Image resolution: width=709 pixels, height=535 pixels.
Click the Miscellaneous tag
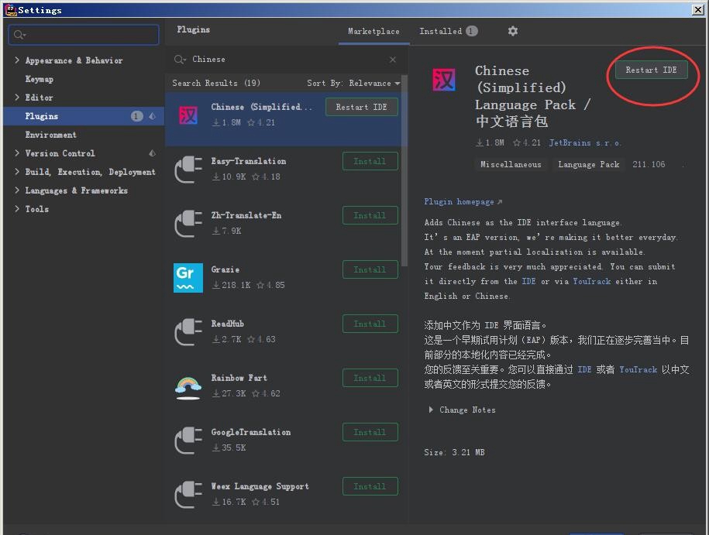(511, 164)
